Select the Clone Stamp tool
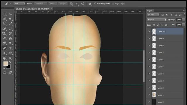 pos(4,34)
